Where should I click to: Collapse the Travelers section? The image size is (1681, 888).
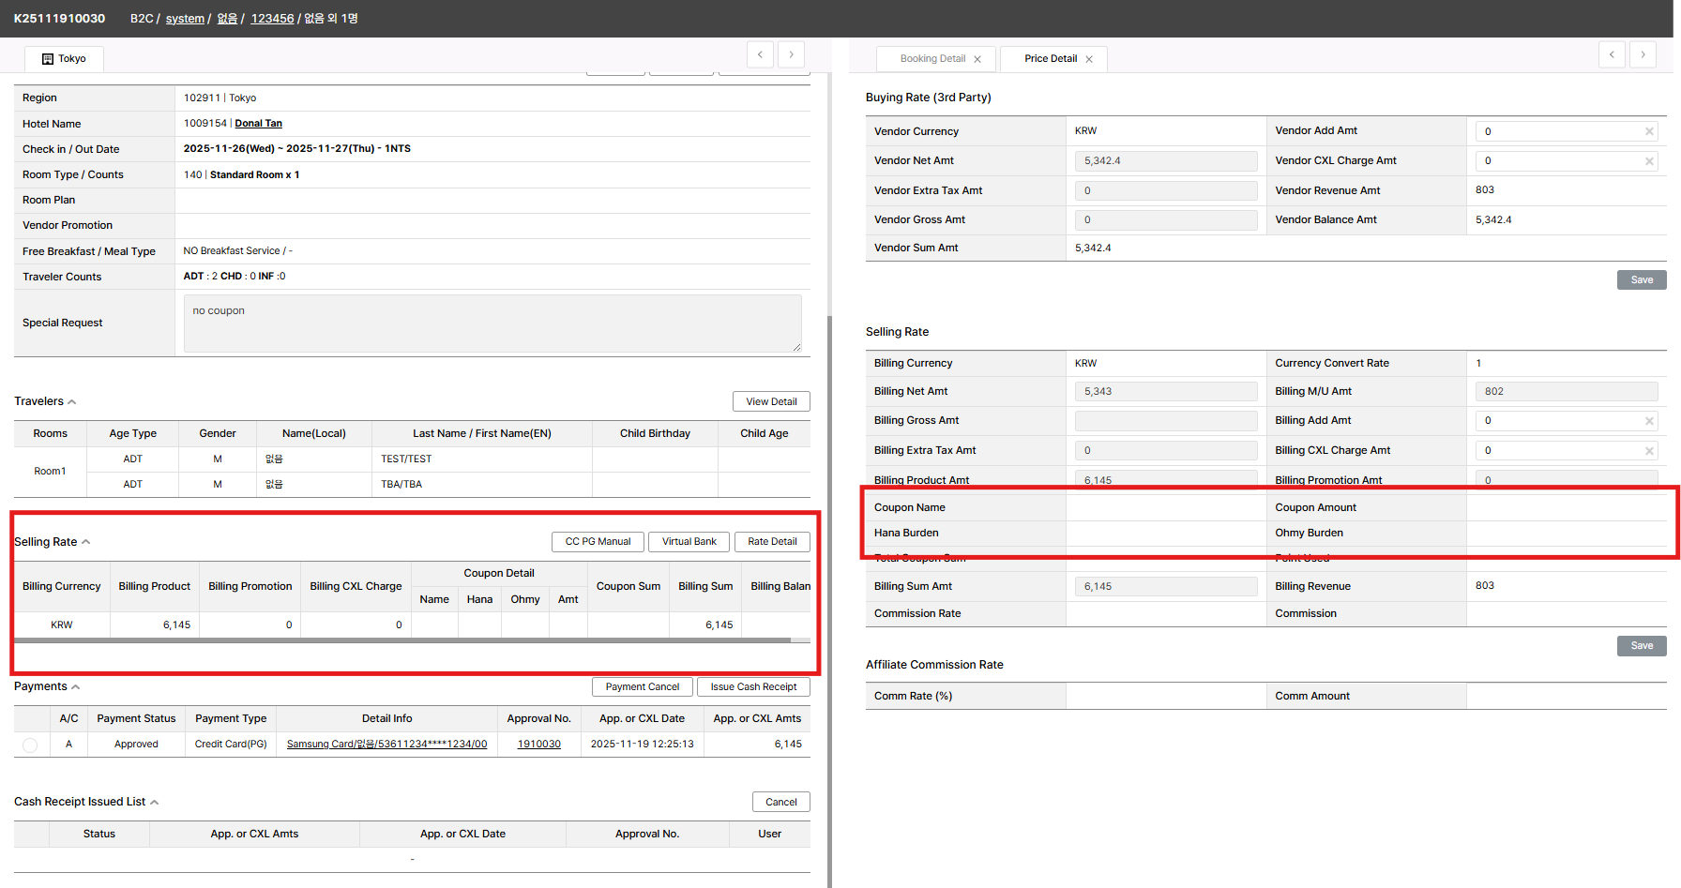tap(72, 402)
